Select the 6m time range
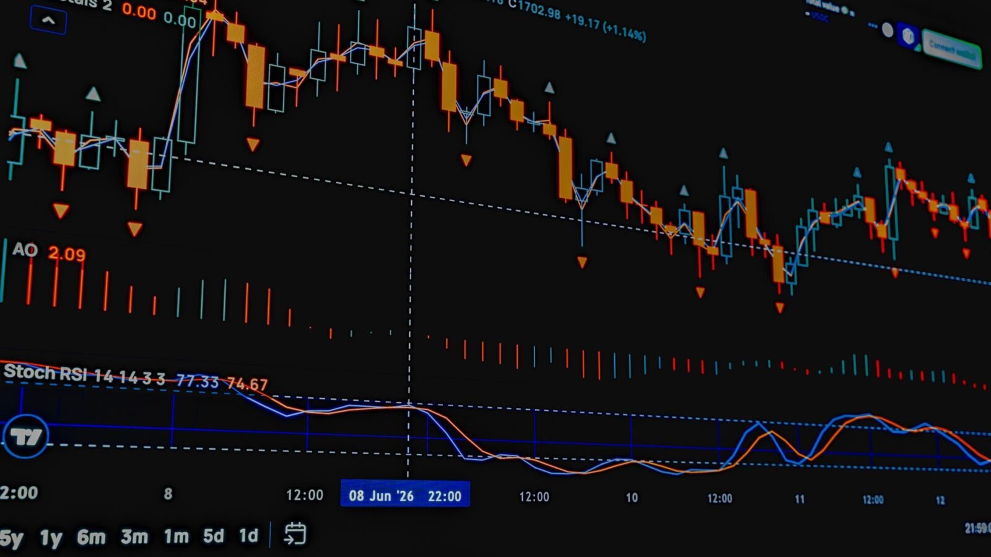 [x=91, y=537]
